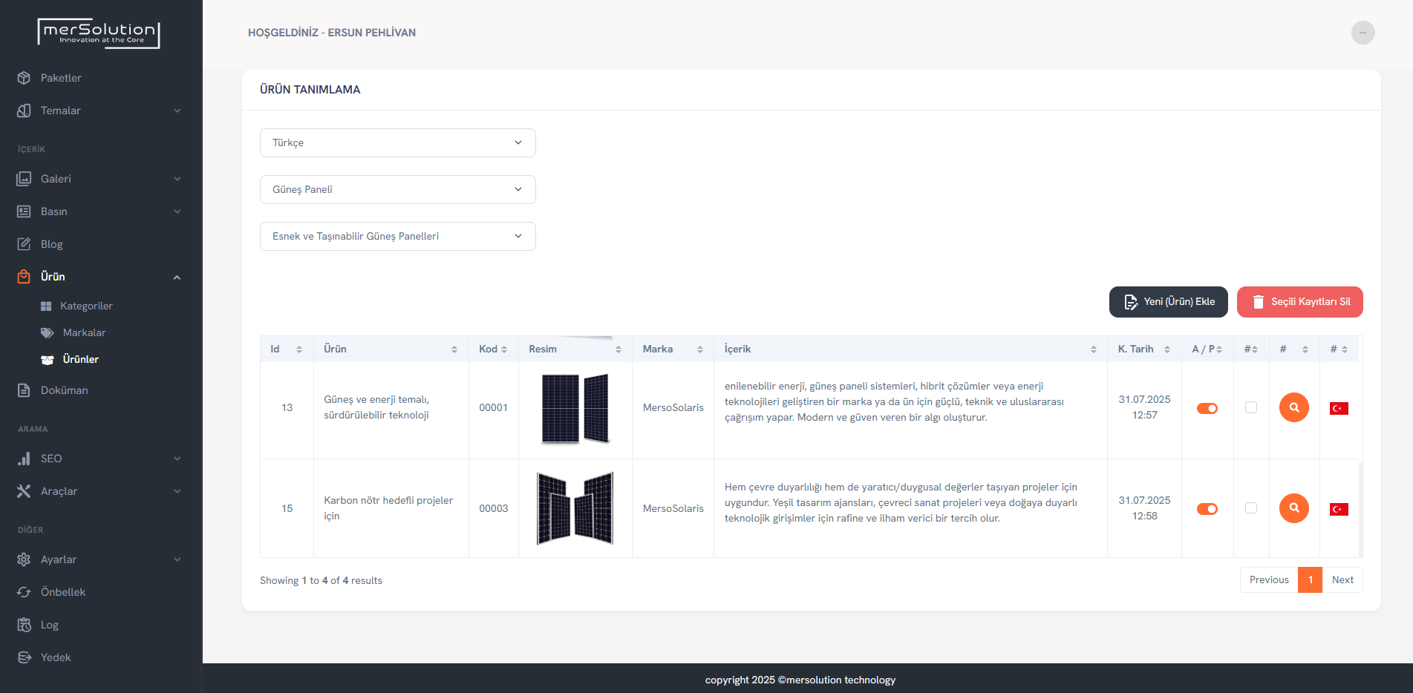Toggle active switch for product 00001
This screenshot has width=1413, height=693.
1207,408
